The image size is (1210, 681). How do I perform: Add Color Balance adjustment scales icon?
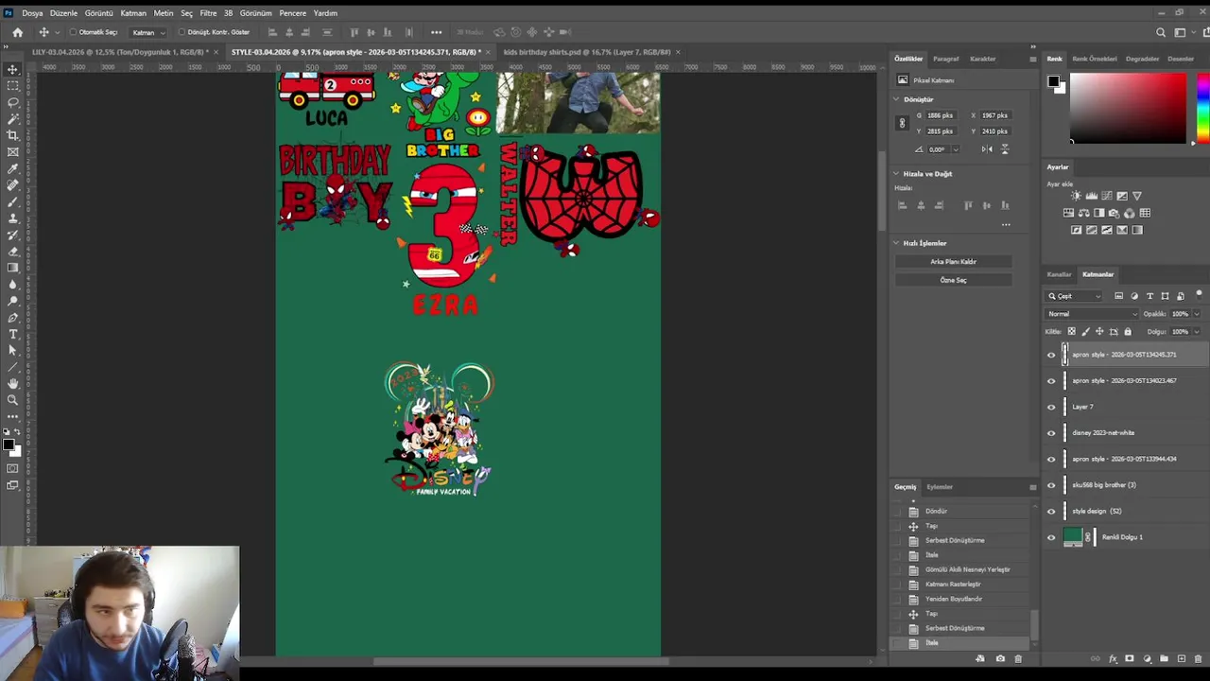tap(1083, 213)
